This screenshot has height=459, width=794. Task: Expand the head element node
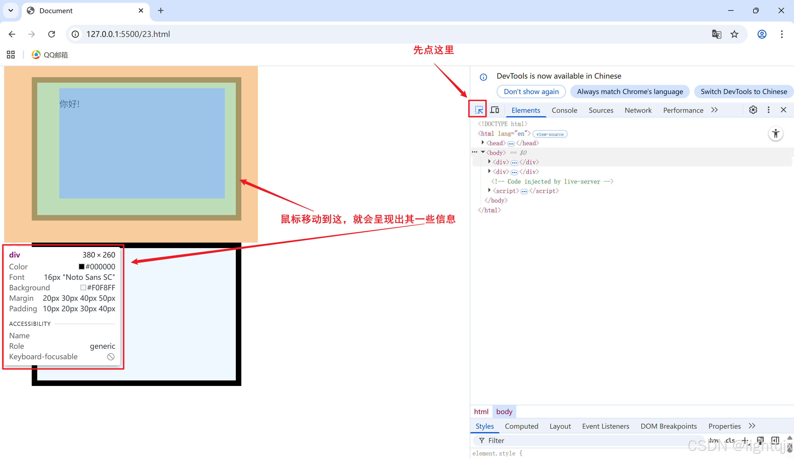click(483, 143)
